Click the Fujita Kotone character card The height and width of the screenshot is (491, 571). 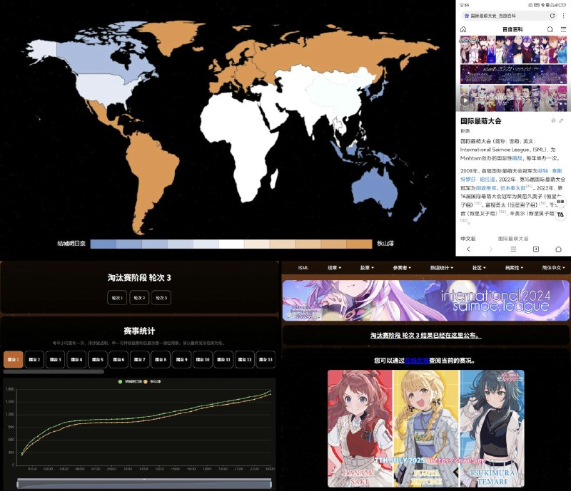point(426,428)
